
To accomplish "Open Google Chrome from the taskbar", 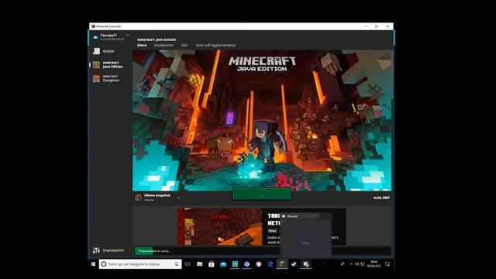I will coord(259,263).
